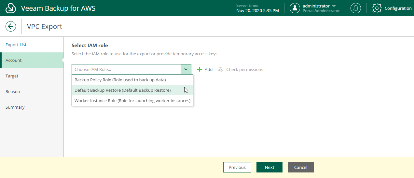This screenshot has height=178, width=414.
Task: Click the Check permissions icon
Action: point(221,69)
